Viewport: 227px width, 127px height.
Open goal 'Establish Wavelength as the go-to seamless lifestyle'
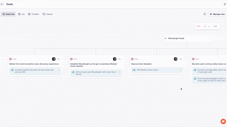[94, 65]
